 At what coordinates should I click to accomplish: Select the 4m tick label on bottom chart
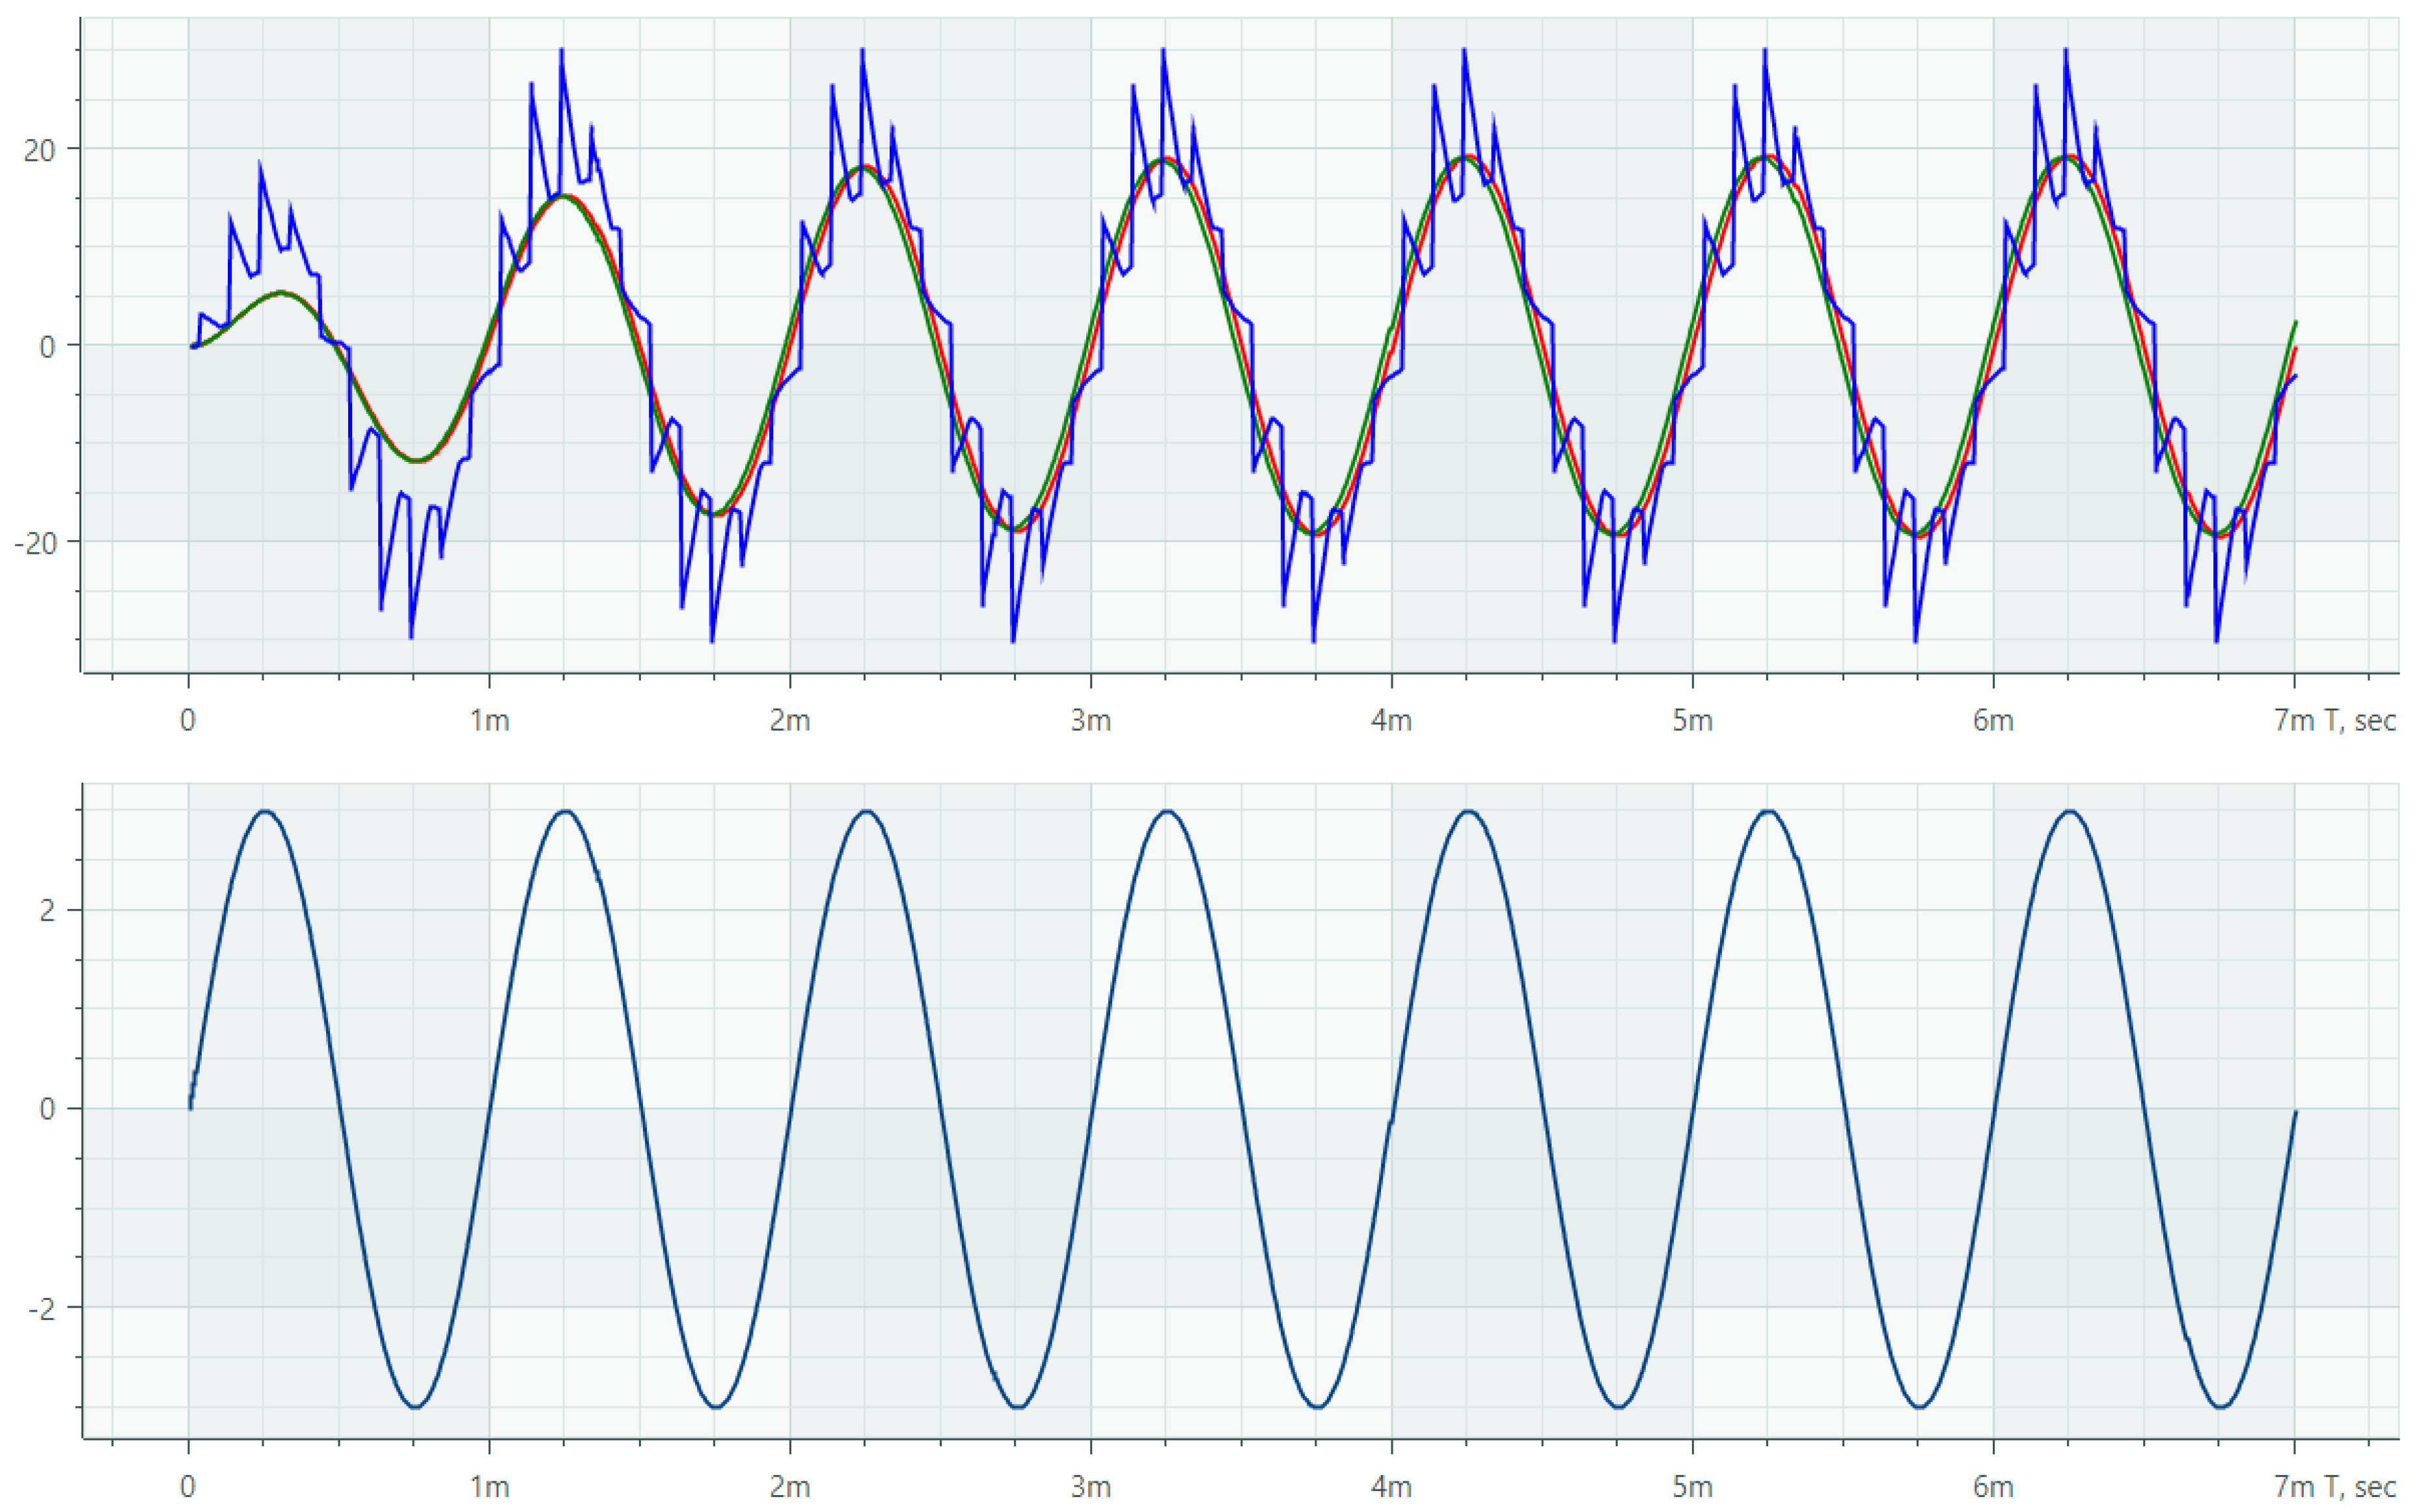click(1391, 1487)
